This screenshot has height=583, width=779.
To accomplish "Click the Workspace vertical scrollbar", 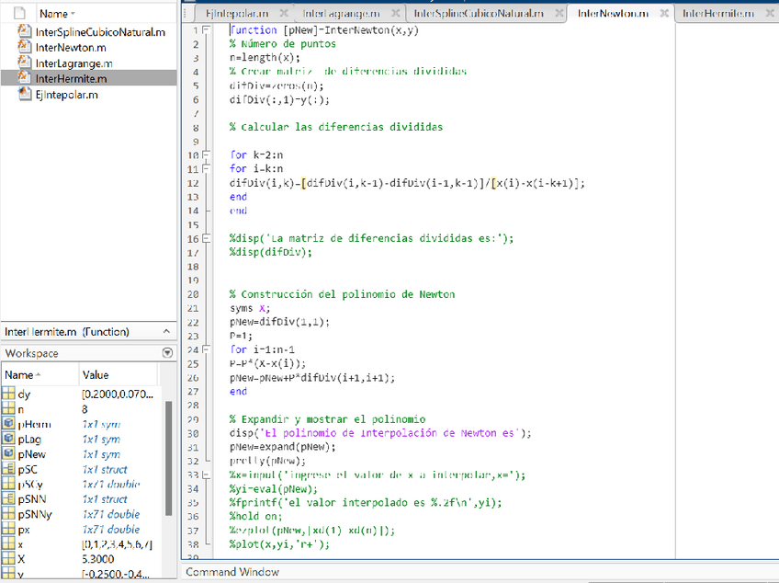I will (x=167, y=460).
